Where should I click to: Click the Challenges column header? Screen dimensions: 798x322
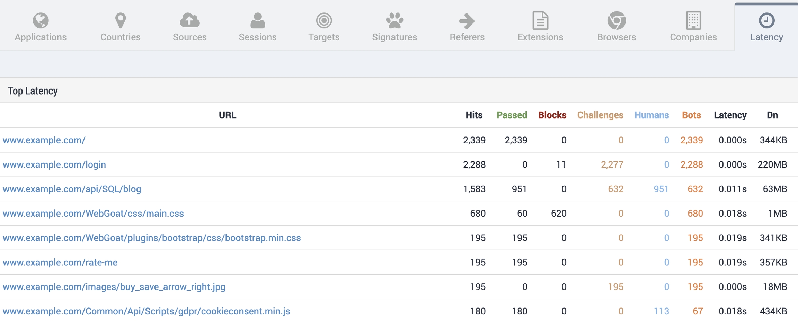click(600, 115)
